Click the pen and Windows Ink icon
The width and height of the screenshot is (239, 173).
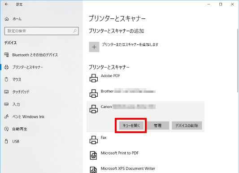coord(6,117)
